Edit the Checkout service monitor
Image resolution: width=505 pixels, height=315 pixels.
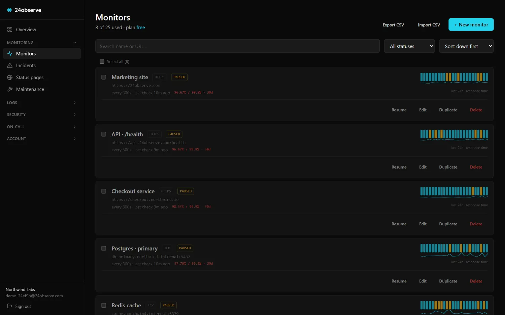point(423,224)
